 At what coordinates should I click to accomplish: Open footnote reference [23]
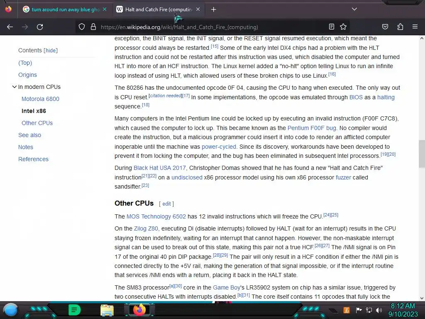145,185
